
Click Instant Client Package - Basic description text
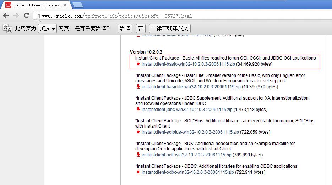225,58
